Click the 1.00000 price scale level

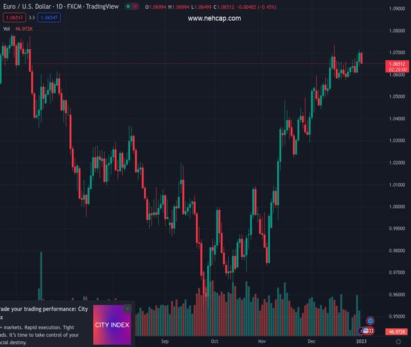397,206
